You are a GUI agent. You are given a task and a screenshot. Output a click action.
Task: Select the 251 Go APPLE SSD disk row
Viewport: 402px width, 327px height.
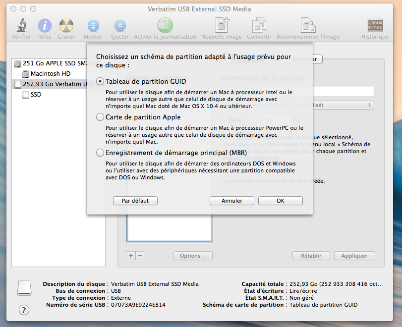point(50,63)
